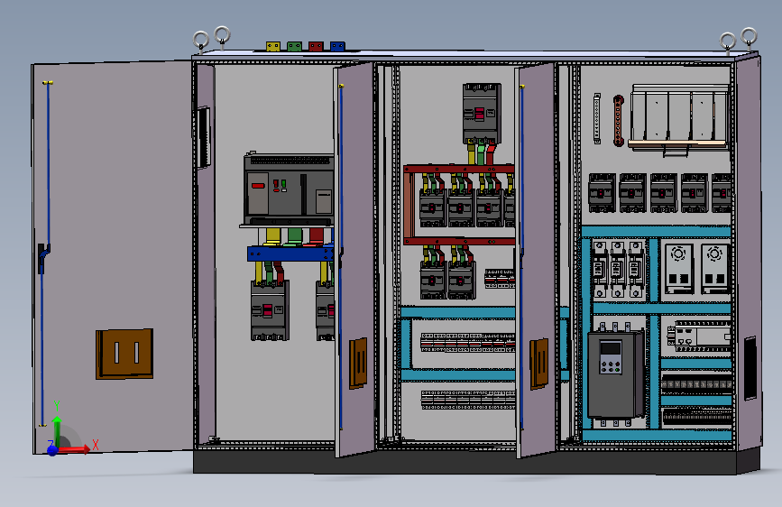The width and height of the screenshot is (782, 507).
Task: Click the green Y axis arrow of the triad
Action: pyautogui.click(x=57, y=431)
